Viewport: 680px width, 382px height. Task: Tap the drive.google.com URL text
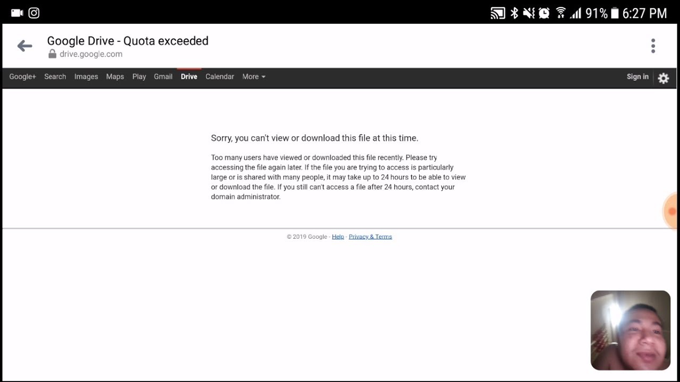pyautogui.click(x=91, y=54)
